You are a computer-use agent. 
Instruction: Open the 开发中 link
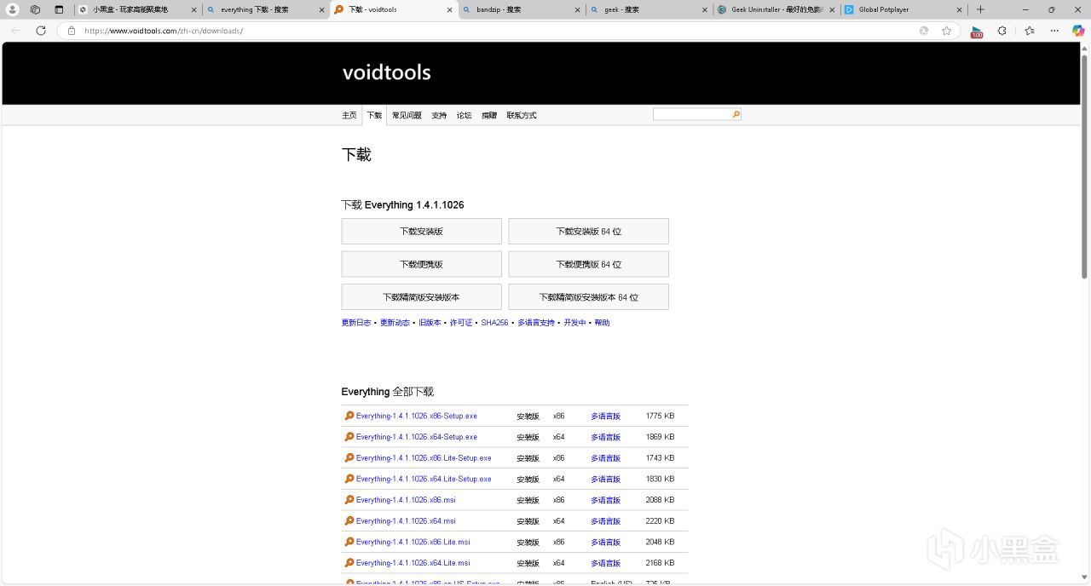tap(574, 323)
